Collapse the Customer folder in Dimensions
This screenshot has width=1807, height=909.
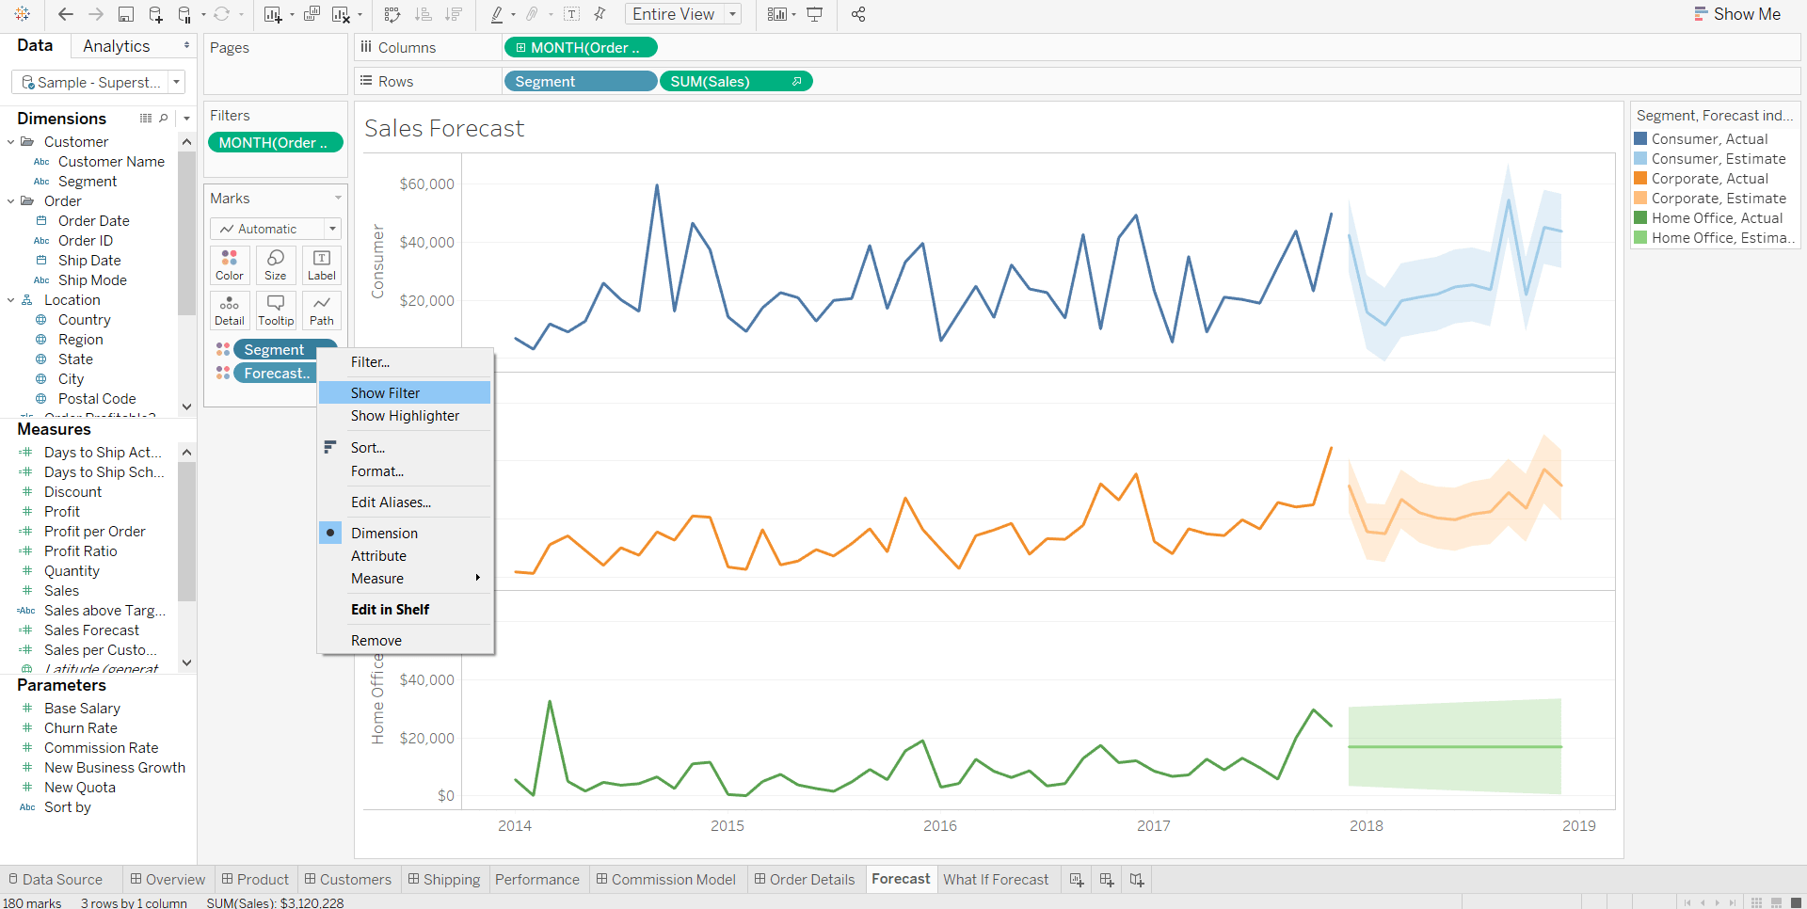[11, 142]
